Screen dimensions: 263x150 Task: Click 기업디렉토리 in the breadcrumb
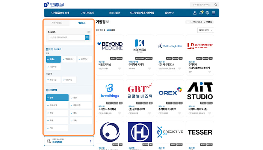(x=197, y=22)
